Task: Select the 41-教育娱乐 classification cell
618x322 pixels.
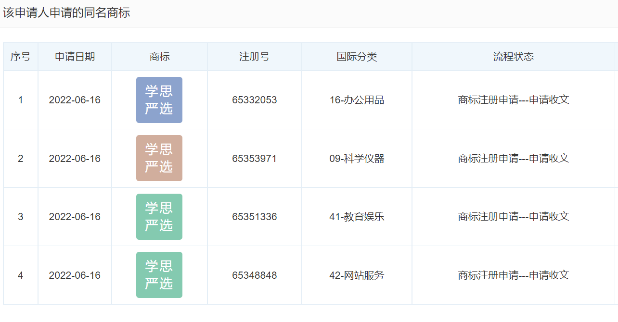Action: [x=357, y=217]
